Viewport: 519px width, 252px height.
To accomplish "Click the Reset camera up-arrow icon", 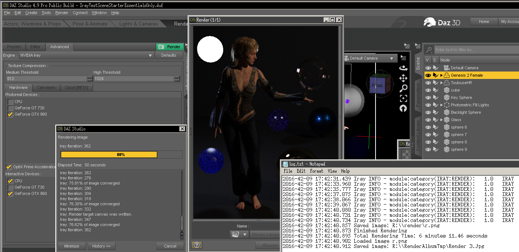I will 403,108.
